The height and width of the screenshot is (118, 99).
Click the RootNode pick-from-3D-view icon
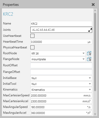[x=89, y=53]
